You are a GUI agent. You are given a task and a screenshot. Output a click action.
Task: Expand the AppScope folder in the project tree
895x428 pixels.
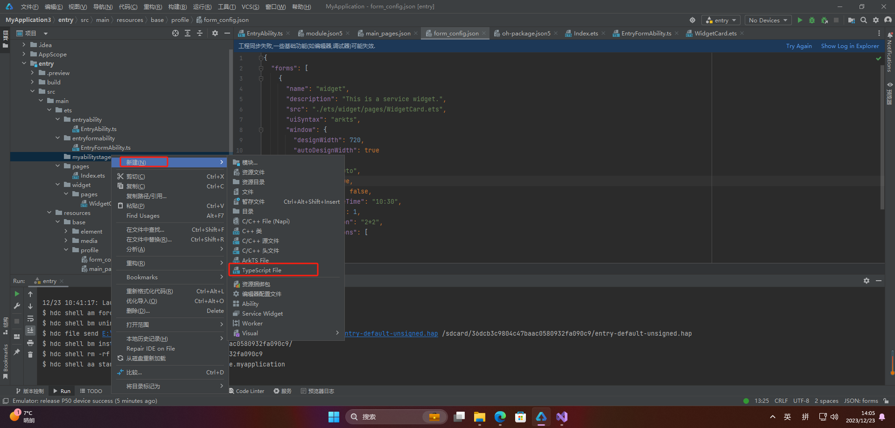(24, 54)
